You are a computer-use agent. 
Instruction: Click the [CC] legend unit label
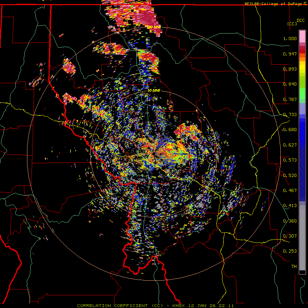[292, 24]
